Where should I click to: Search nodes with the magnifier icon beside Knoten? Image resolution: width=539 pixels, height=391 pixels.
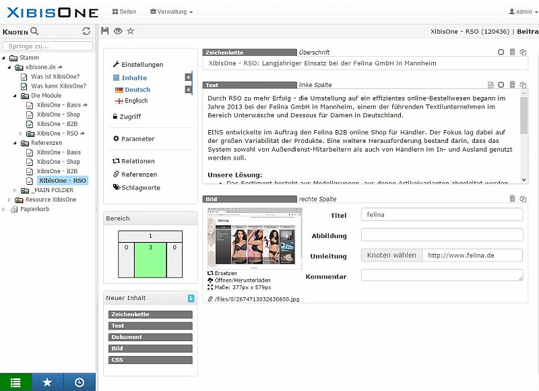pyautogui.click(x=34, y=31)
